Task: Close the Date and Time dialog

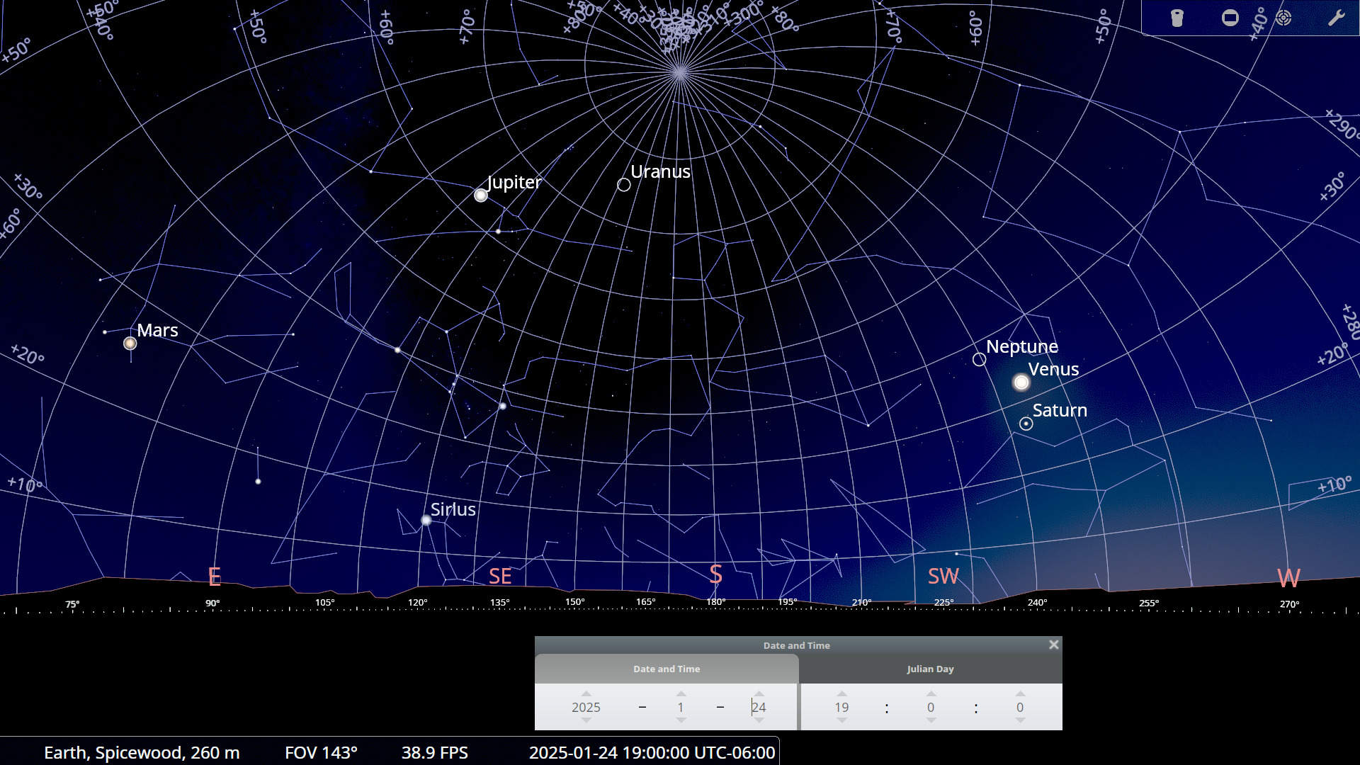Action: (x=1053, y=645)
